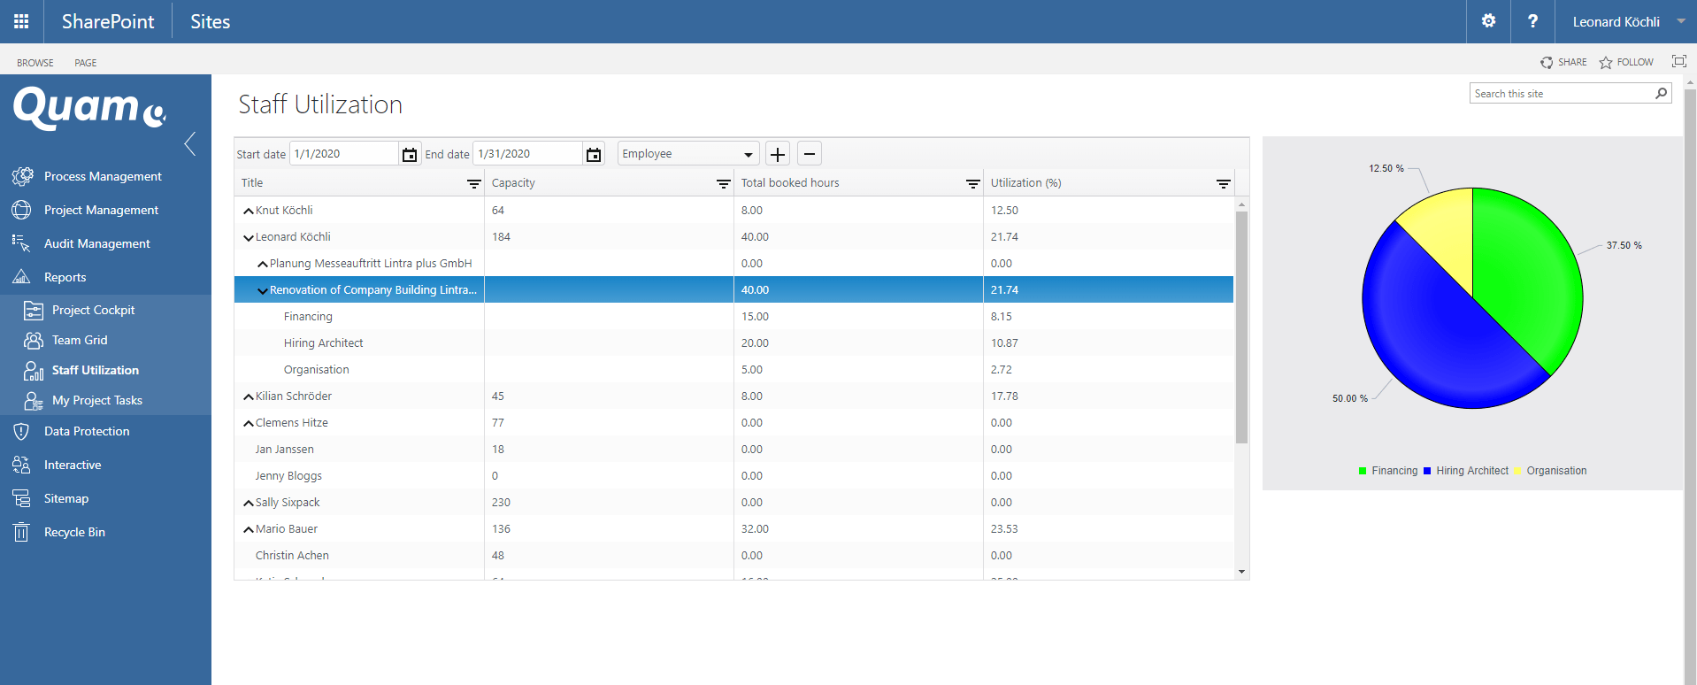Expand the Mario Bauer row
This screenshot has height=685, width=1697.
click(249, 529)
